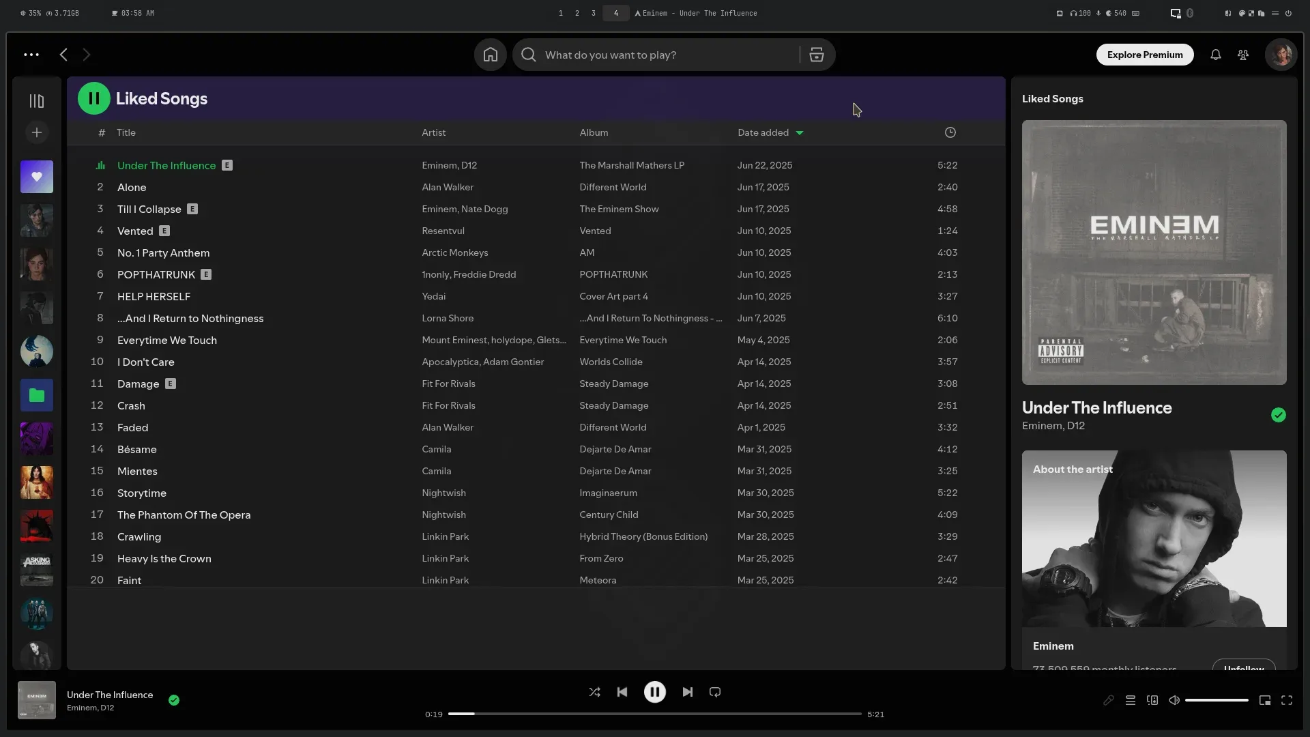Open the three-dot app menu
The height and width of the screenshot is (737, 1310).
(31, 55)
